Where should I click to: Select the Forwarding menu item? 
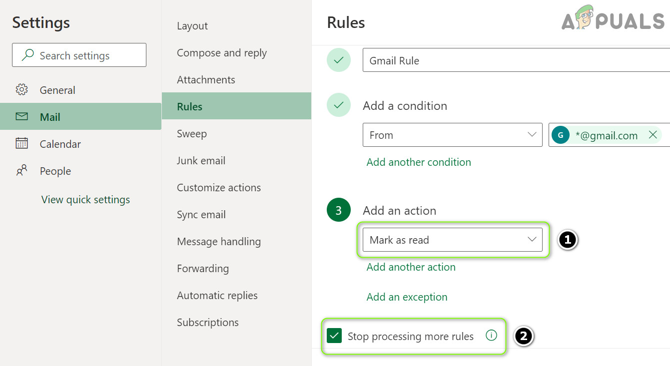[x=202, y=269]
